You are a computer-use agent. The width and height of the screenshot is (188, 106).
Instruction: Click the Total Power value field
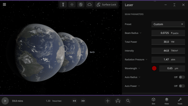(x=168, y=42)
